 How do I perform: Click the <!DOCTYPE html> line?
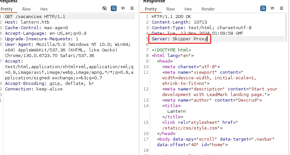click(171, 50)
